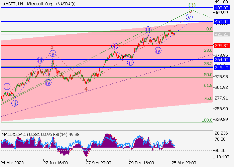The width and height of the screenshot is (234, 167).
Task: Select the 253.90 price axis value
Action: tap(221, 109)
